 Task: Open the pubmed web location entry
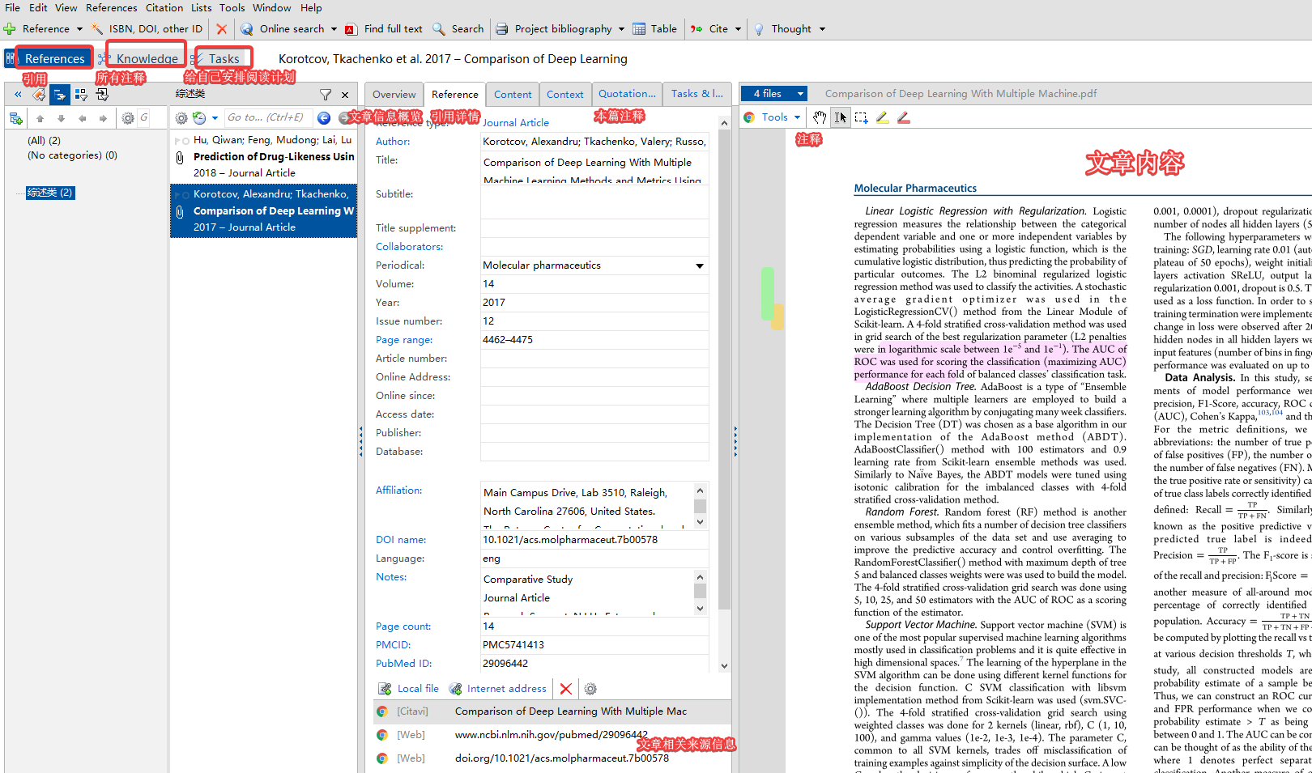(x=552, y=735)
